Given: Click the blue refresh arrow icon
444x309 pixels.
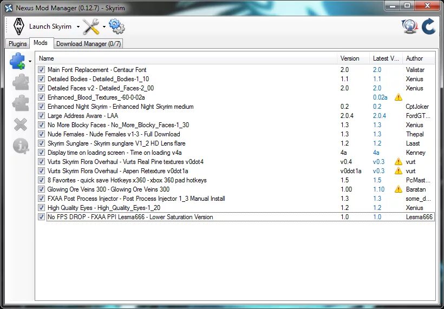Looking at the screenshot, I should click(x=429, y=27).
